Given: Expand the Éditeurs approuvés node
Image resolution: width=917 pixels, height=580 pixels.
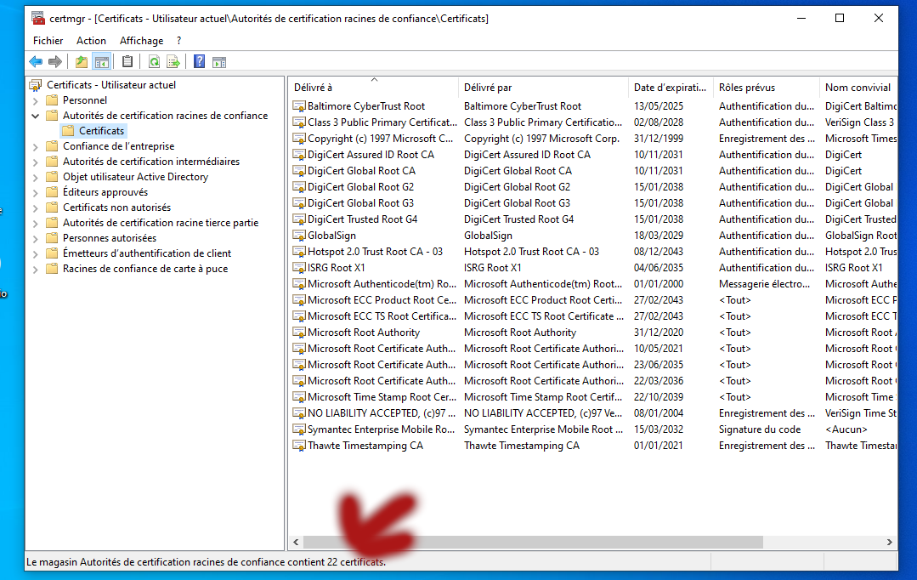Looking at the screenshot, I should click(36, 192).
